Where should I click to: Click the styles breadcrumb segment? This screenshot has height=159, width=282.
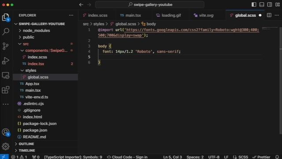[99, 24]
